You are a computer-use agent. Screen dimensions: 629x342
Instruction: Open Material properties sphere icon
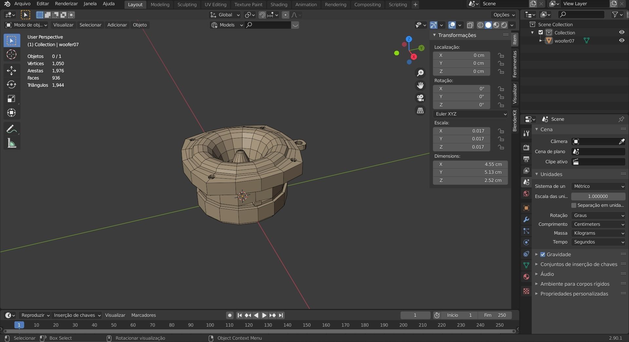(x=526, y=277)
